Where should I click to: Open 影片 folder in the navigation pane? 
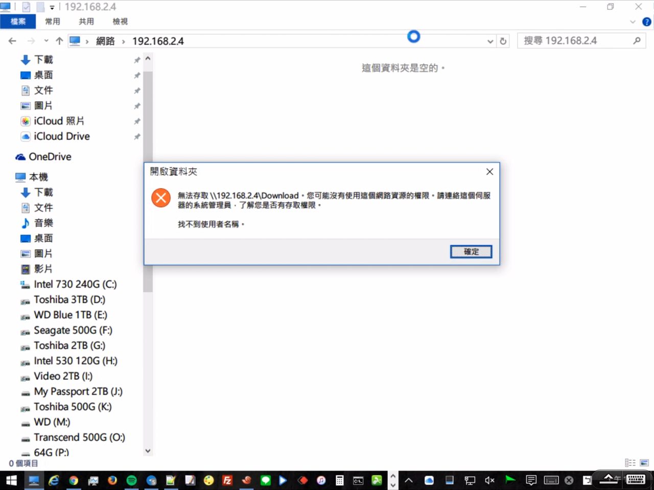[x=43, y=269]
